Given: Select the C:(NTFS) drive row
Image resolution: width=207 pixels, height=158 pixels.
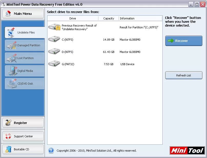Looking at the screenshot, I should tap(105, 40).
